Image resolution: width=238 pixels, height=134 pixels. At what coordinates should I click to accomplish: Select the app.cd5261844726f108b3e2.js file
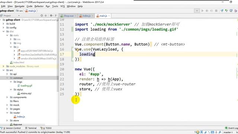point(35,51)
